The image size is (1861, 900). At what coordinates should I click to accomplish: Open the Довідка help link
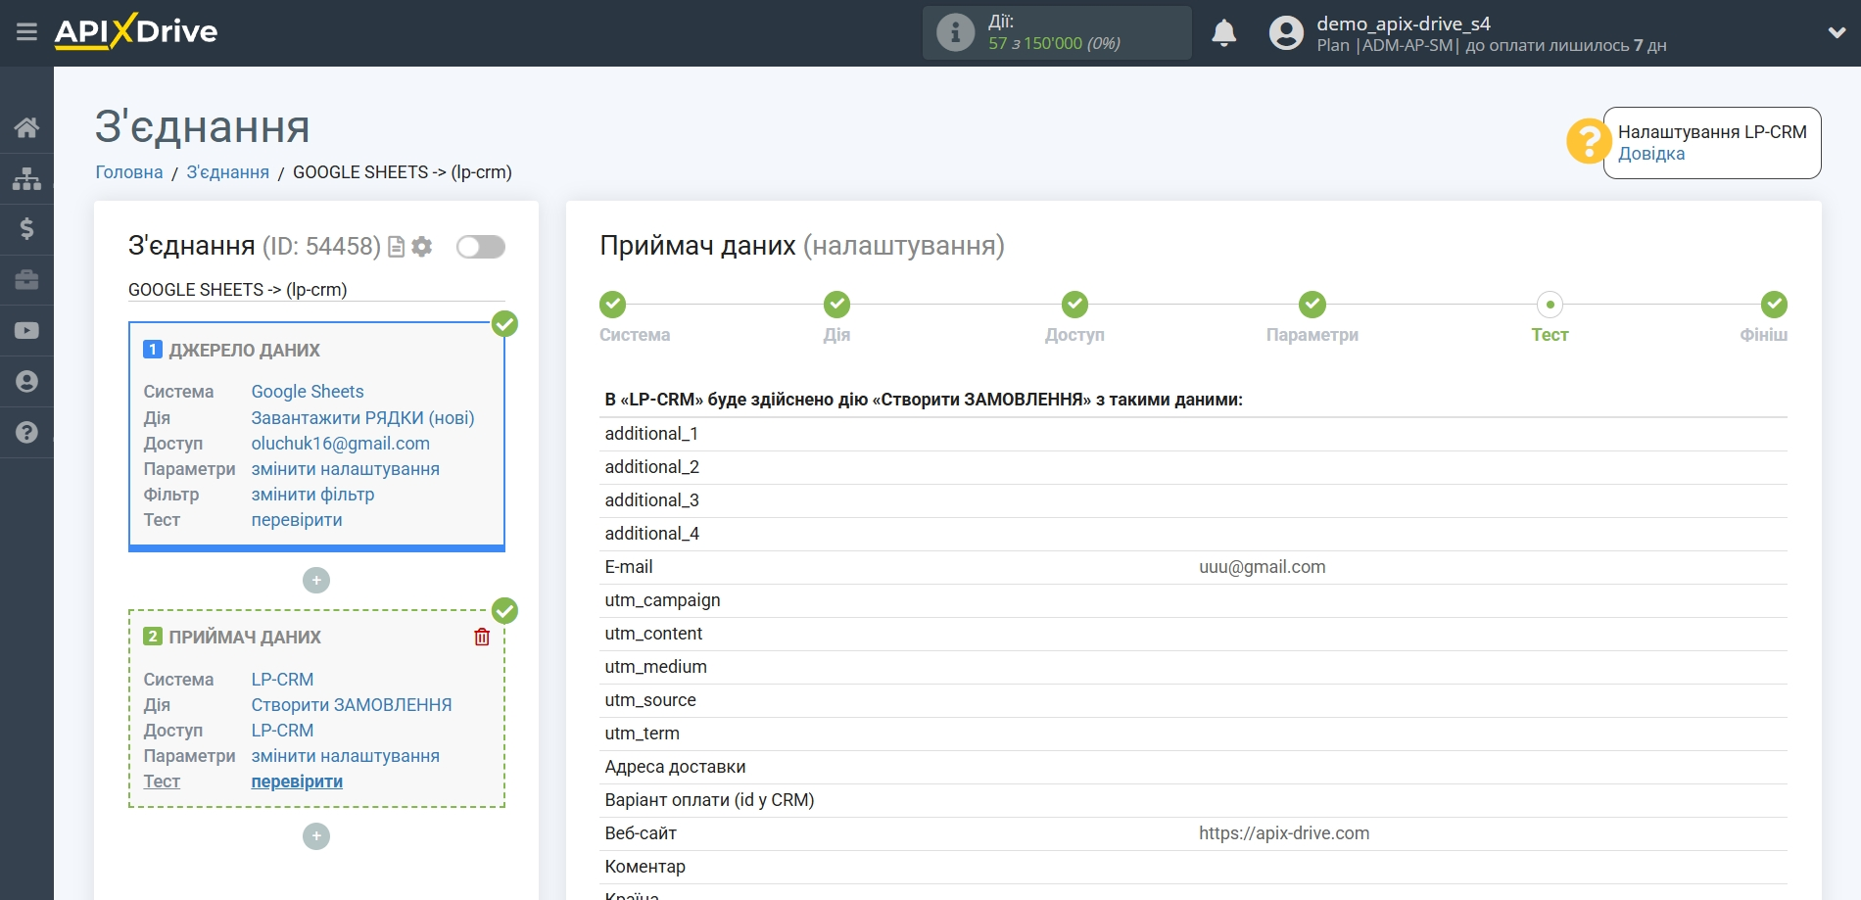click(x=1651, y=154)
